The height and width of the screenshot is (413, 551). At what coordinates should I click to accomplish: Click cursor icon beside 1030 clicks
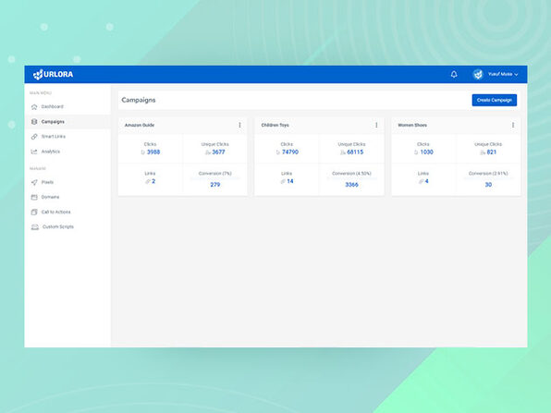[x=416, y=152]
